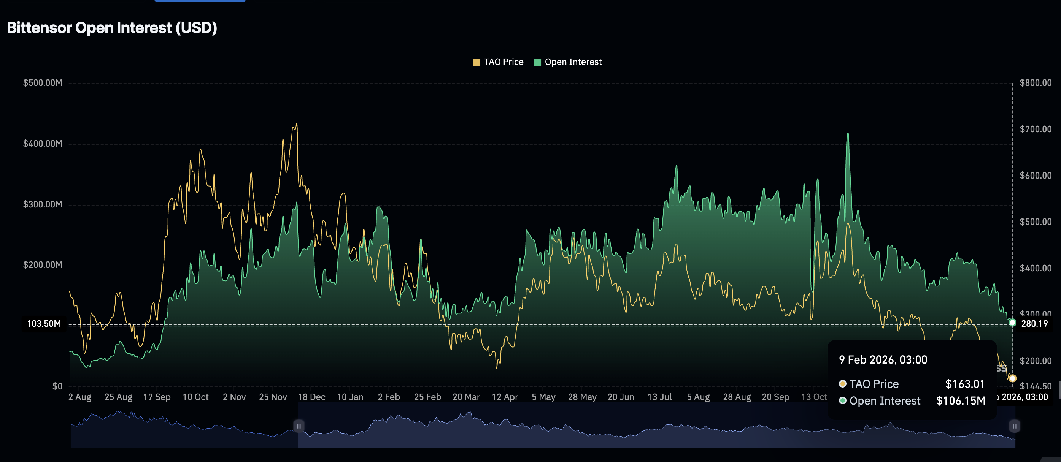Click the green Open Interest marker dot
Viewport: 1061px width, 462px height.
pos(1012,323)
